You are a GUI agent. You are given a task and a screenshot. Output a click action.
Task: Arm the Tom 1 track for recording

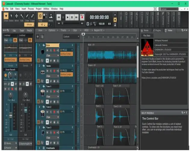point(54,91)
